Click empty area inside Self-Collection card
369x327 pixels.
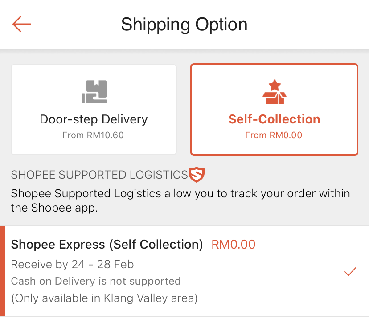[330, 89]
